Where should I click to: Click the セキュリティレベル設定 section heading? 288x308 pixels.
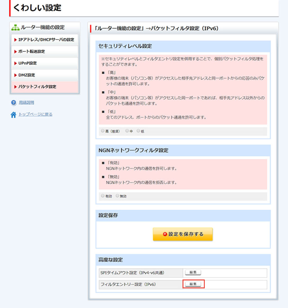click(125, 46)
